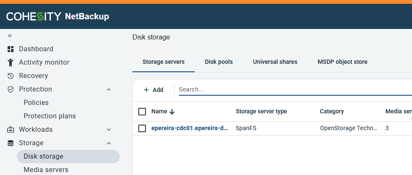Click into the Search field

pyautogui.click(x=291, y=90)
